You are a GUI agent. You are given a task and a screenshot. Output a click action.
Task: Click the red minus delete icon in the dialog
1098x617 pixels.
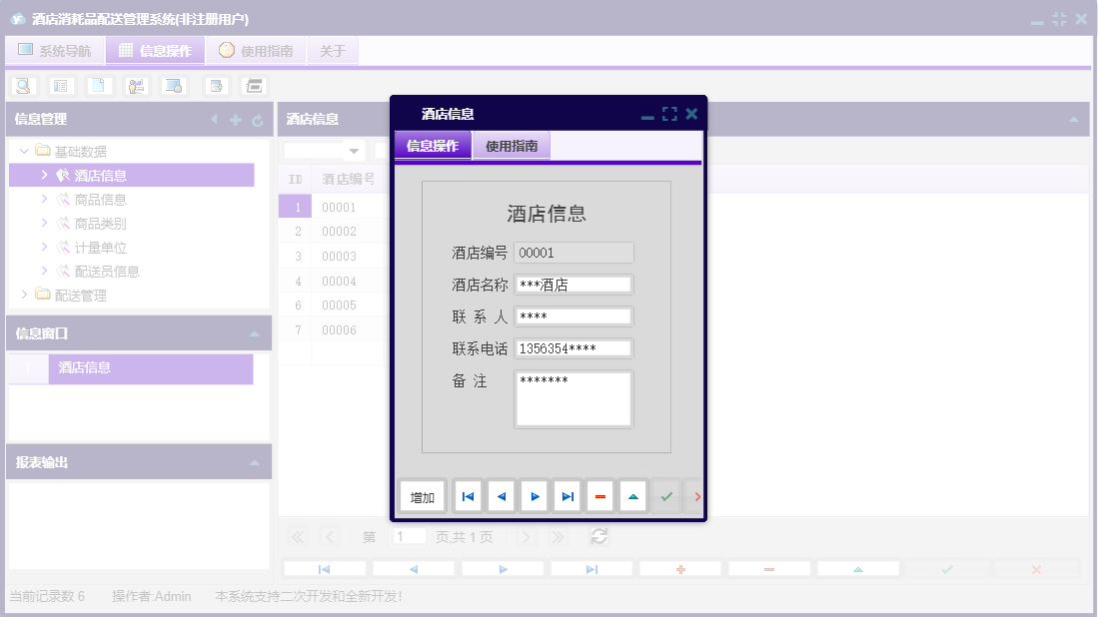point(599,496)
